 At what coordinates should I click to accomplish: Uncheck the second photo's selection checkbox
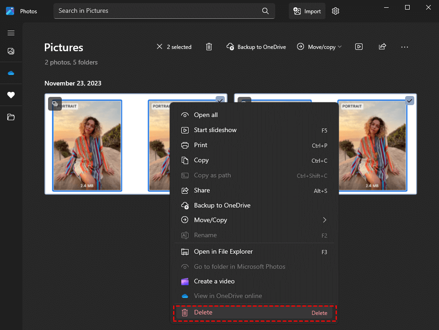point(409,101)
